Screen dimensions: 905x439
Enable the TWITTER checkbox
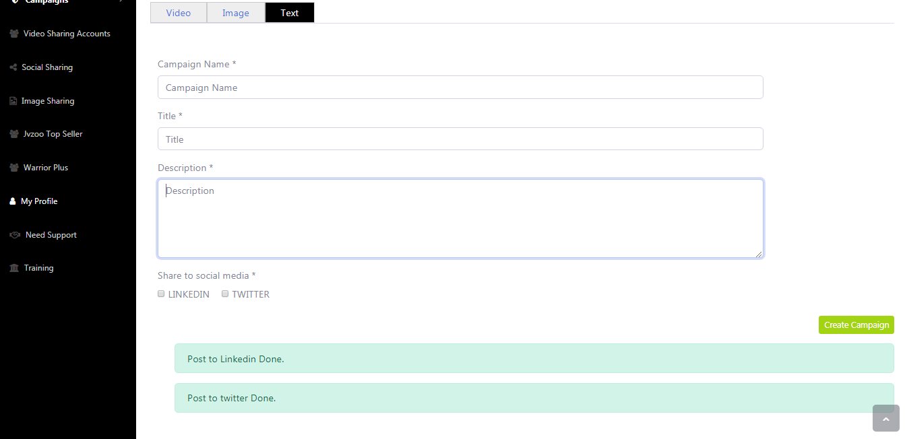pos(225,294)
